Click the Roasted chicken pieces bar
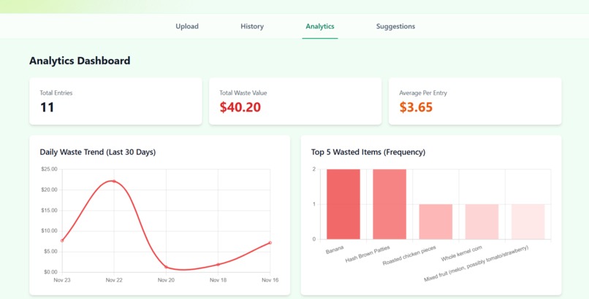This screenshot has height=299, width=589. click(436, 222)
